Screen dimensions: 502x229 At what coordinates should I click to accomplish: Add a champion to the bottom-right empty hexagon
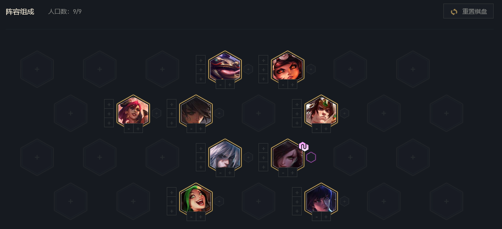pos(446,201)
